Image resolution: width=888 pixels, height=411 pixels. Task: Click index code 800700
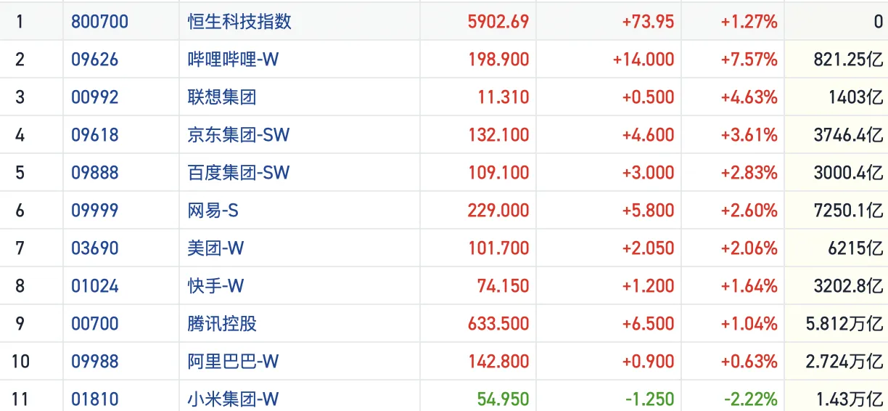tap(99, 22)
